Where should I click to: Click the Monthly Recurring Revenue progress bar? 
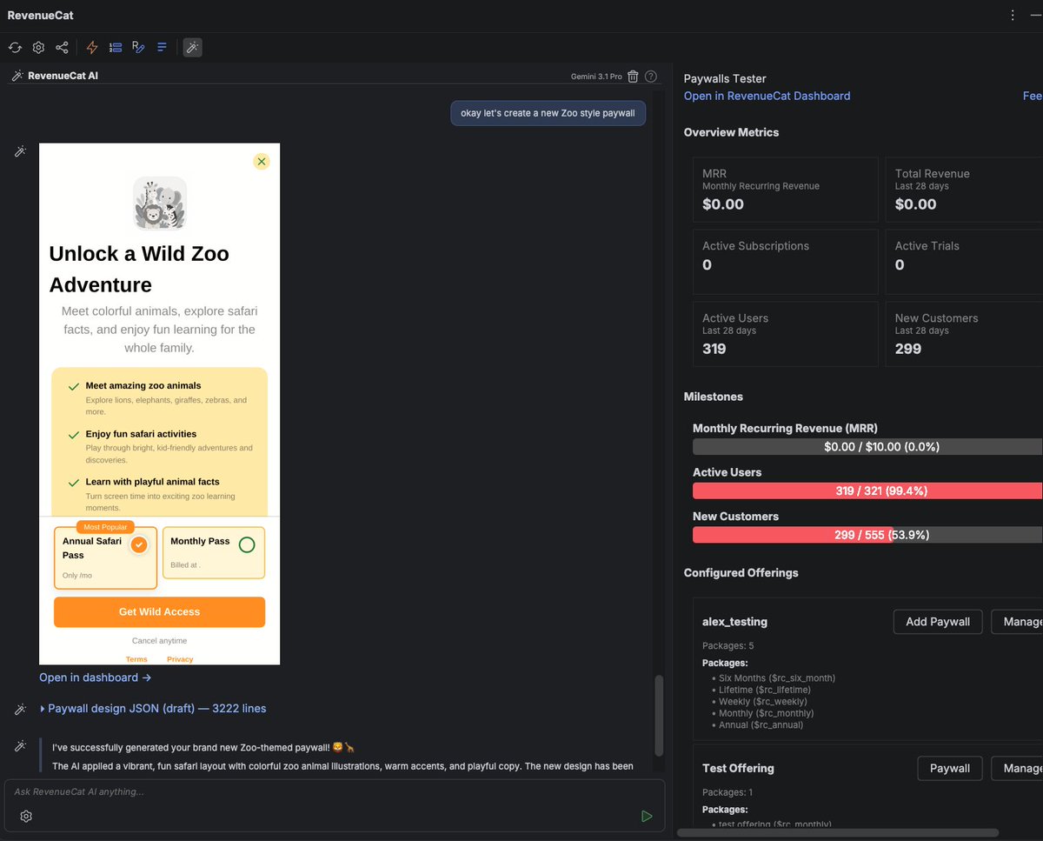pyautogui.click(x=867, y=446)
